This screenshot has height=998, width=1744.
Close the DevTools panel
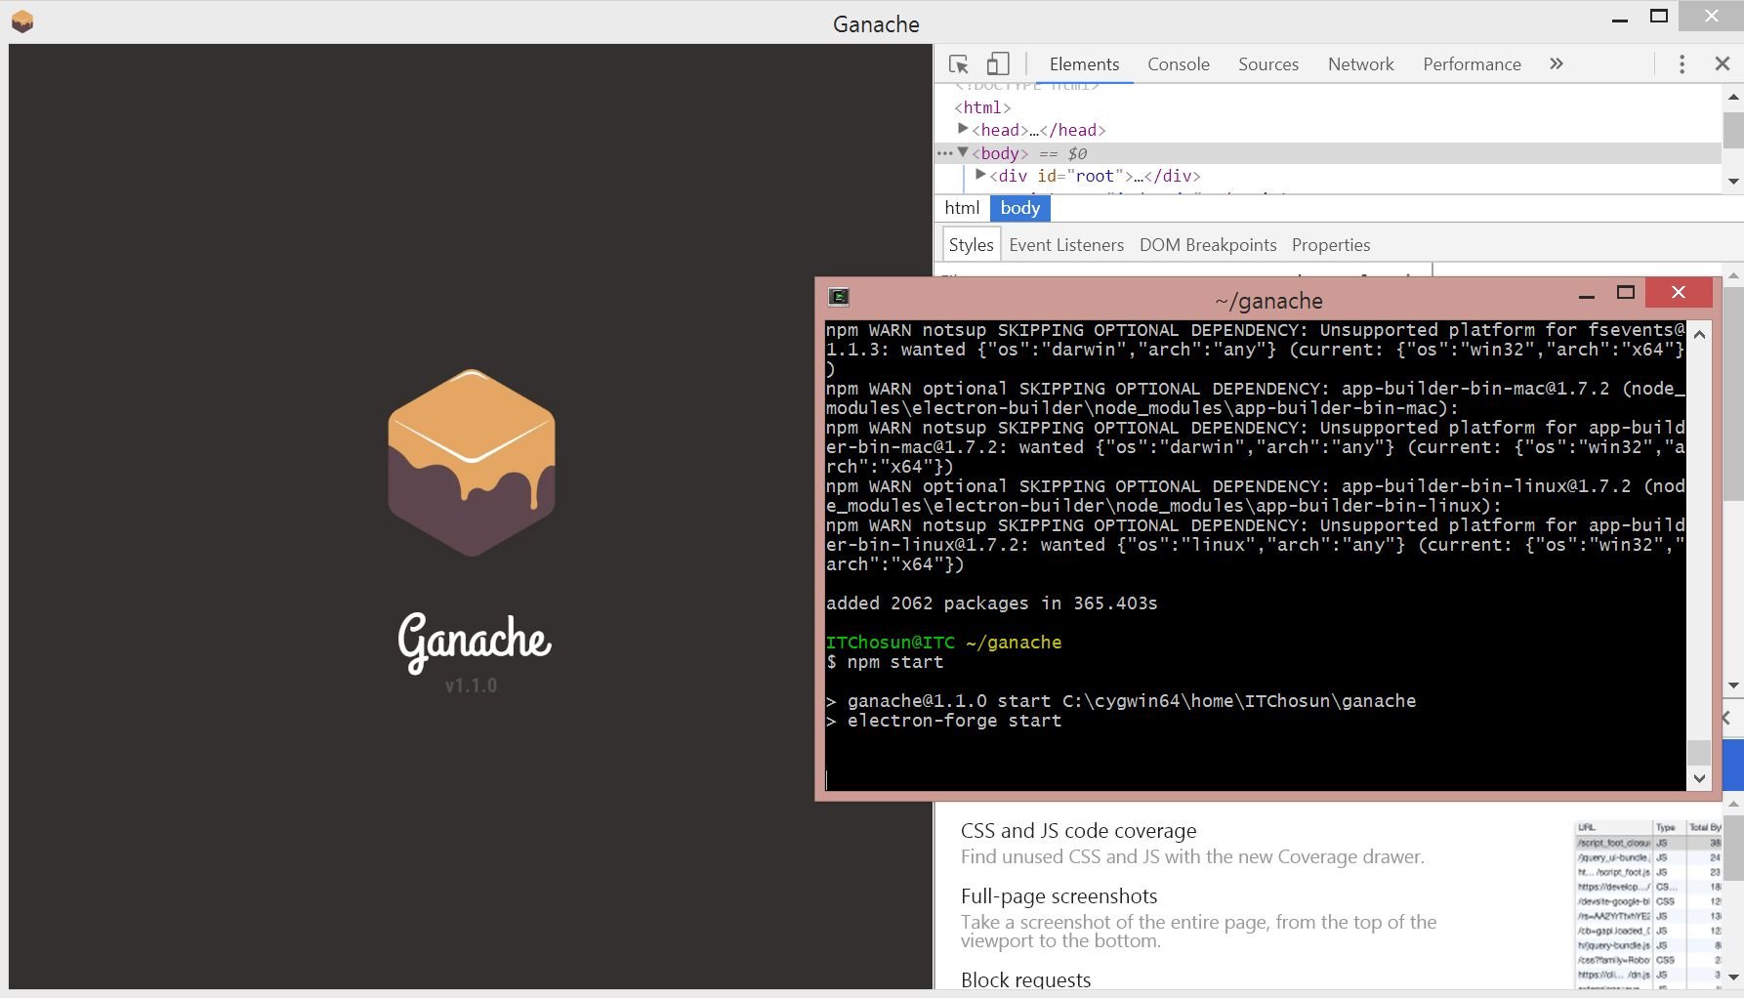[1723, 64]
